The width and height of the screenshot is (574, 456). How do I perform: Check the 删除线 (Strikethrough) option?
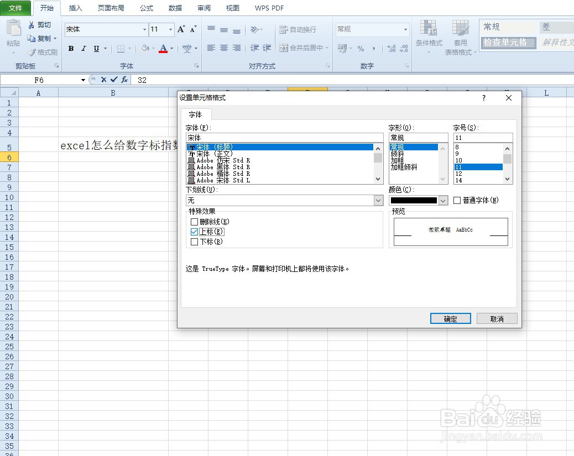tap(194, 221)
